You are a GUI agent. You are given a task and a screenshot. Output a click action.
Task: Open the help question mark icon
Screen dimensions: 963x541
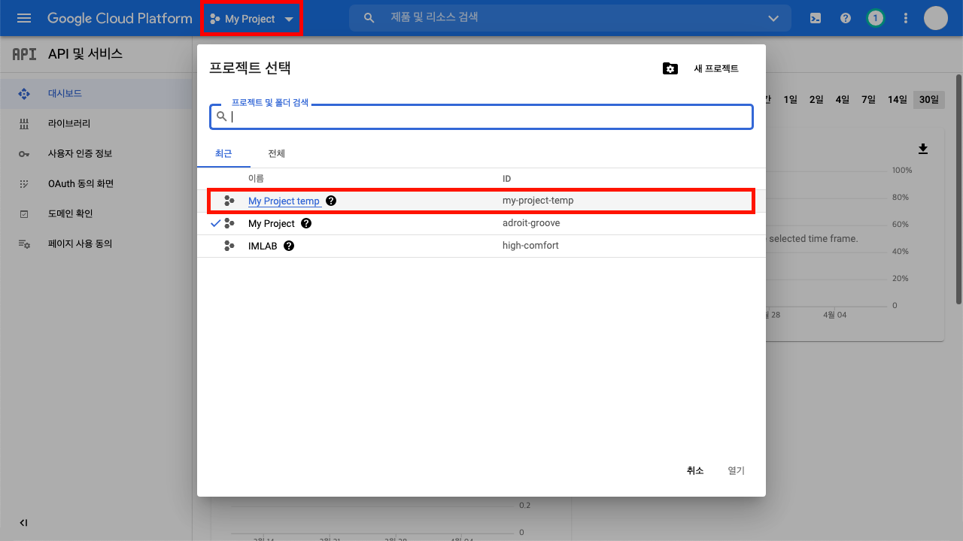click(846, 18)
